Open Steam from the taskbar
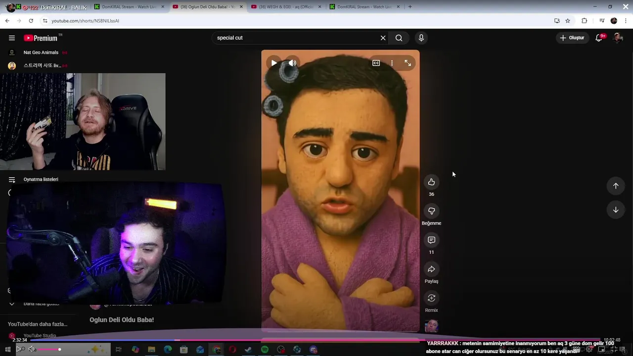 [x=248, y=350]
